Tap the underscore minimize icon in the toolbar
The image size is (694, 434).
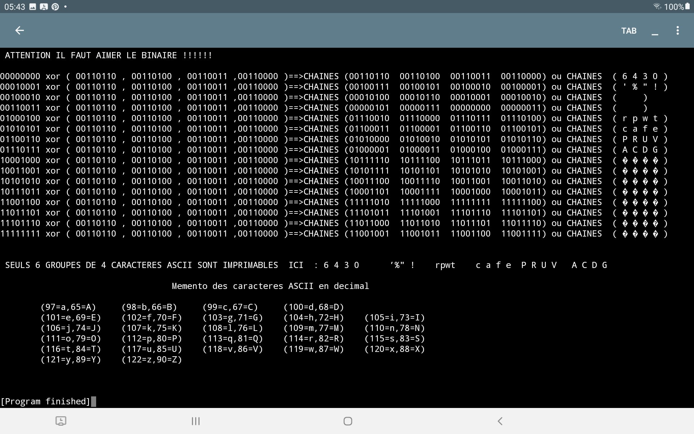click(x=655, y=32)
